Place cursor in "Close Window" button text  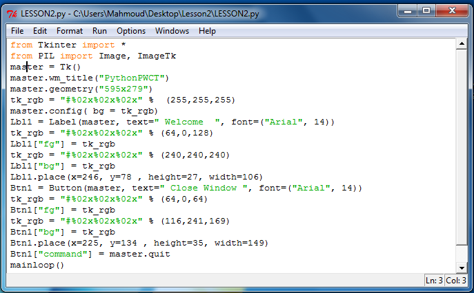(204, 188)
